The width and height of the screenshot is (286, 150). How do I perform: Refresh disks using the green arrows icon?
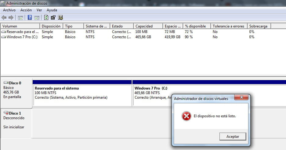pos(46,17)
